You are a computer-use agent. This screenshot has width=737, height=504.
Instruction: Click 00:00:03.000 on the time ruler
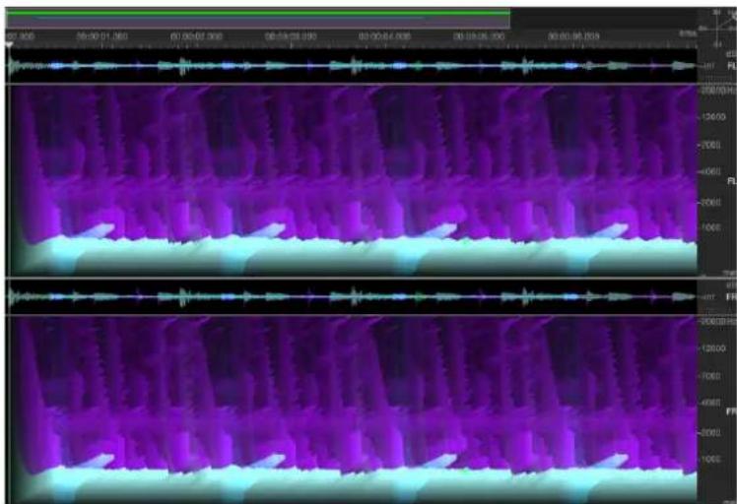click(291, 36)
